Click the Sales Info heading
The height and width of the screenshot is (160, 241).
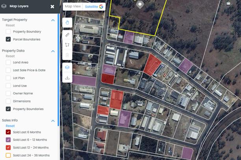coord(10,120)
